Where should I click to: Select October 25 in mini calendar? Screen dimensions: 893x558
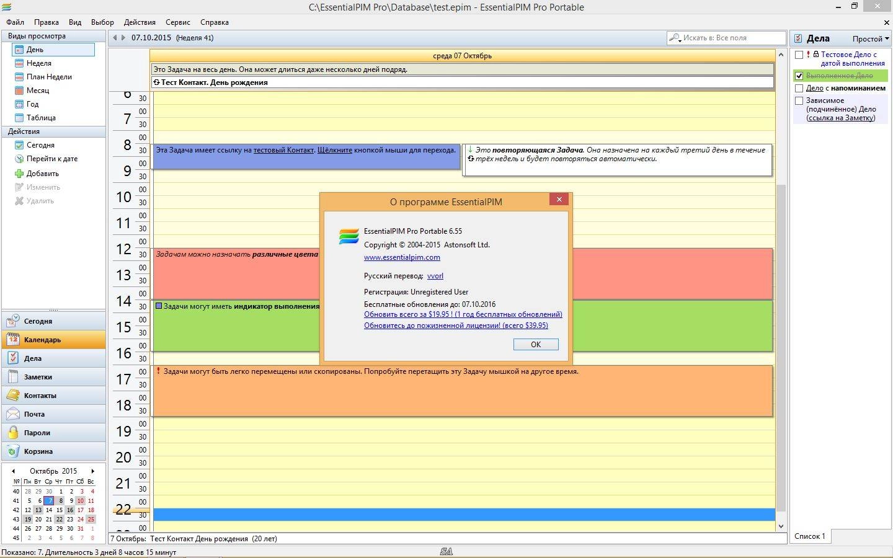91,520
